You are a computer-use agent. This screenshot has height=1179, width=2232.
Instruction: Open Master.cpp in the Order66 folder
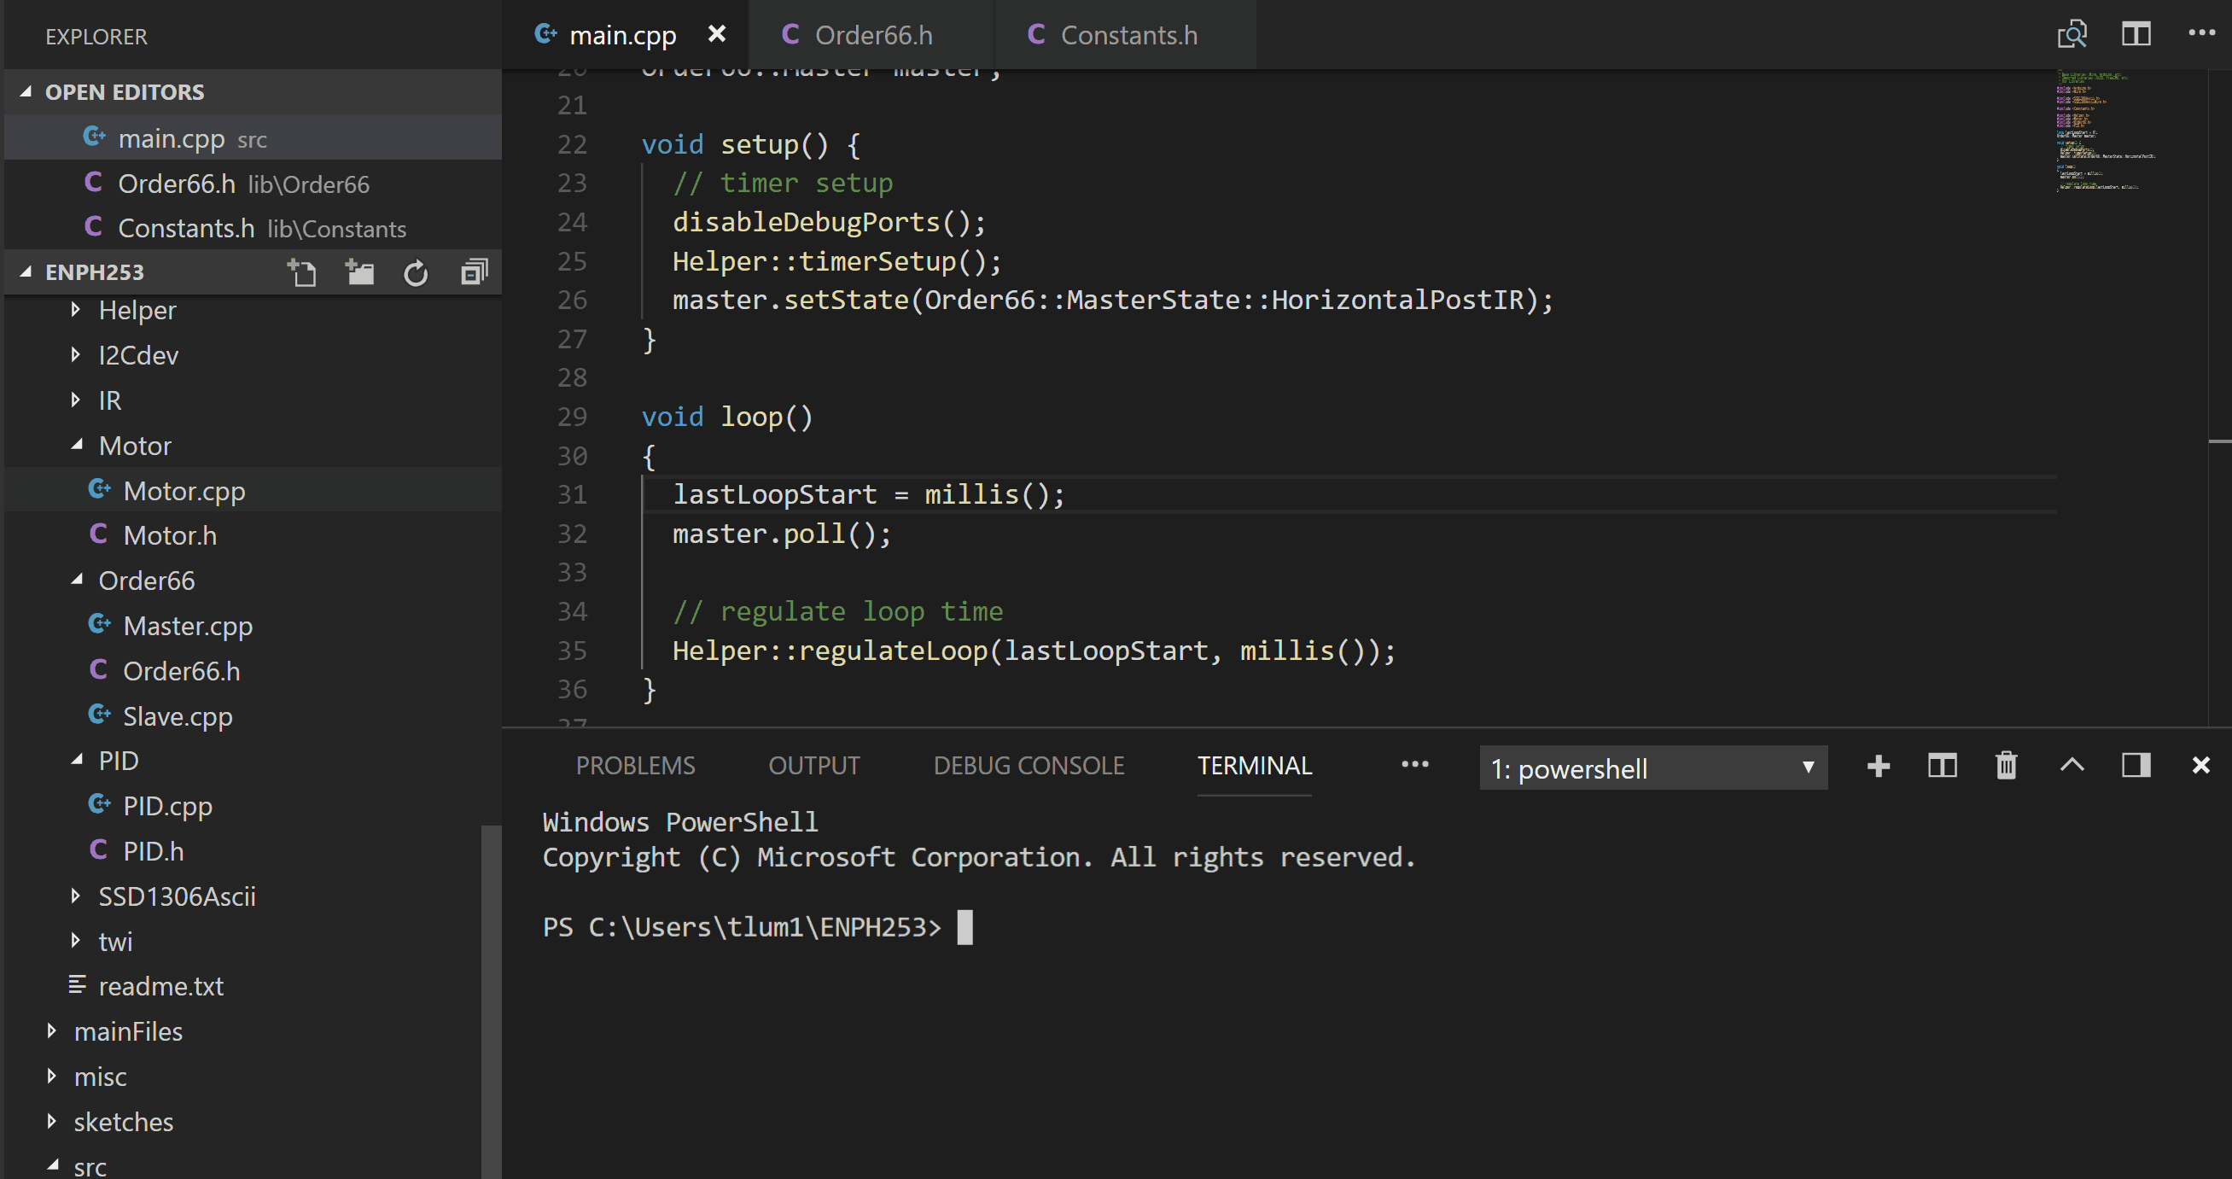pyautogui.click(x=253, y=626)
